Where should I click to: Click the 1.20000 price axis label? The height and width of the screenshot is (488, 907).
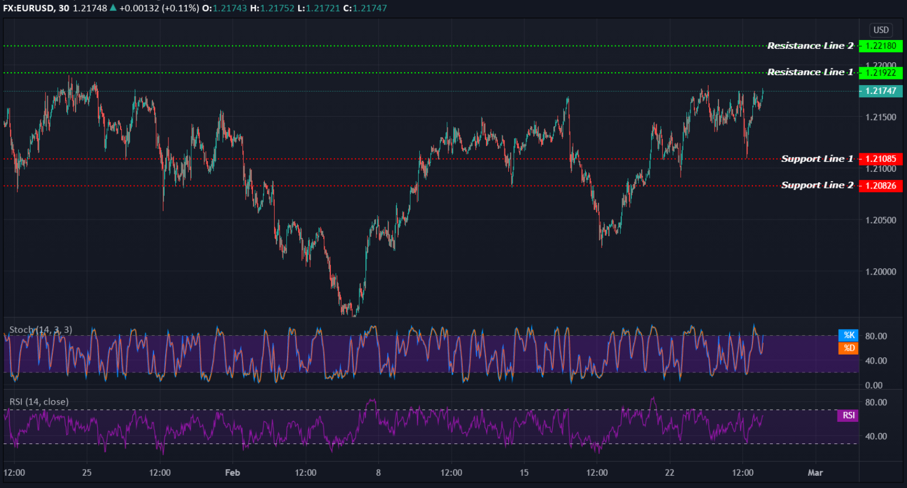click(x=881, y=272)
